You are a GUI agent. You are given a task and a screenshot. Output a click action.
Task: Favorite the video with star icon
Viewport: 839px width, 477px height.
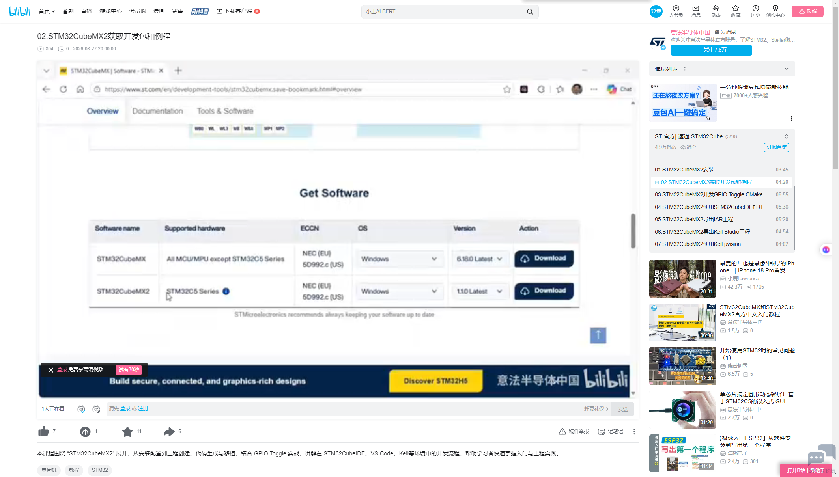[x=127, y=432]
